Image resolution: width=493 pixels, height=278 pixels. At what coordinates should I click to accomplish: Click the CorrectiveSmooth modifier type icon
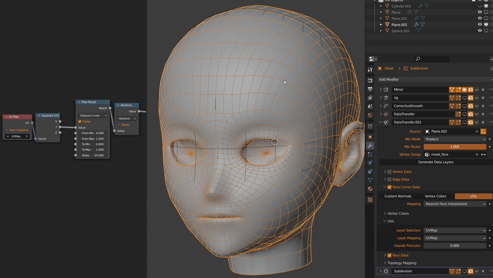pos(386,106)
